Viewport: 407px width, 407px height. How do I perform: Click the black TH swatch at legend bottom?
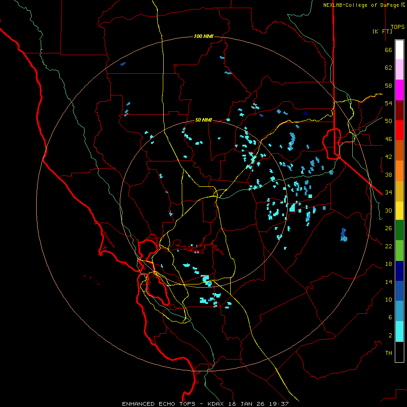click(399, 352)
